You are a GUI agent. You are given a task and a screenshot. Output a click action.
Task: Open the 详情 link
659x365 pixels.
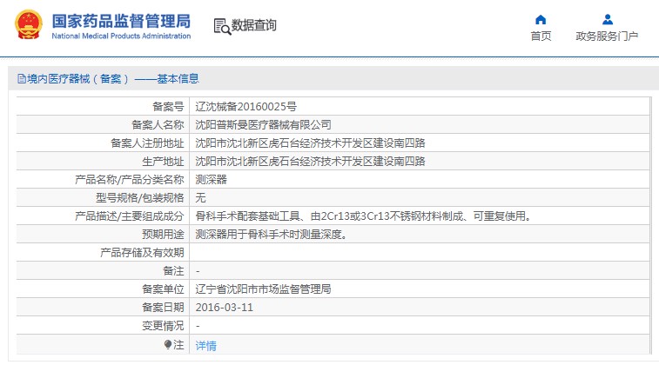[x=206, y=346]
